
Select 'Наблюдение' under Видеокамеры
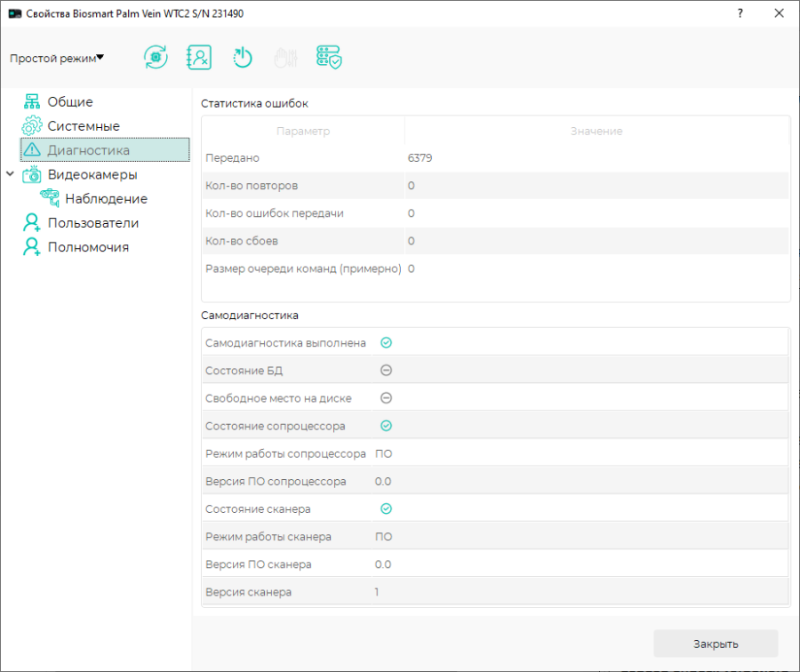106,198
